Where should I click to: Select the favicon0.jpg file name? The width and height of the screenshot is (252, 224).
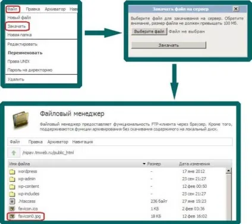coord(29,216)
